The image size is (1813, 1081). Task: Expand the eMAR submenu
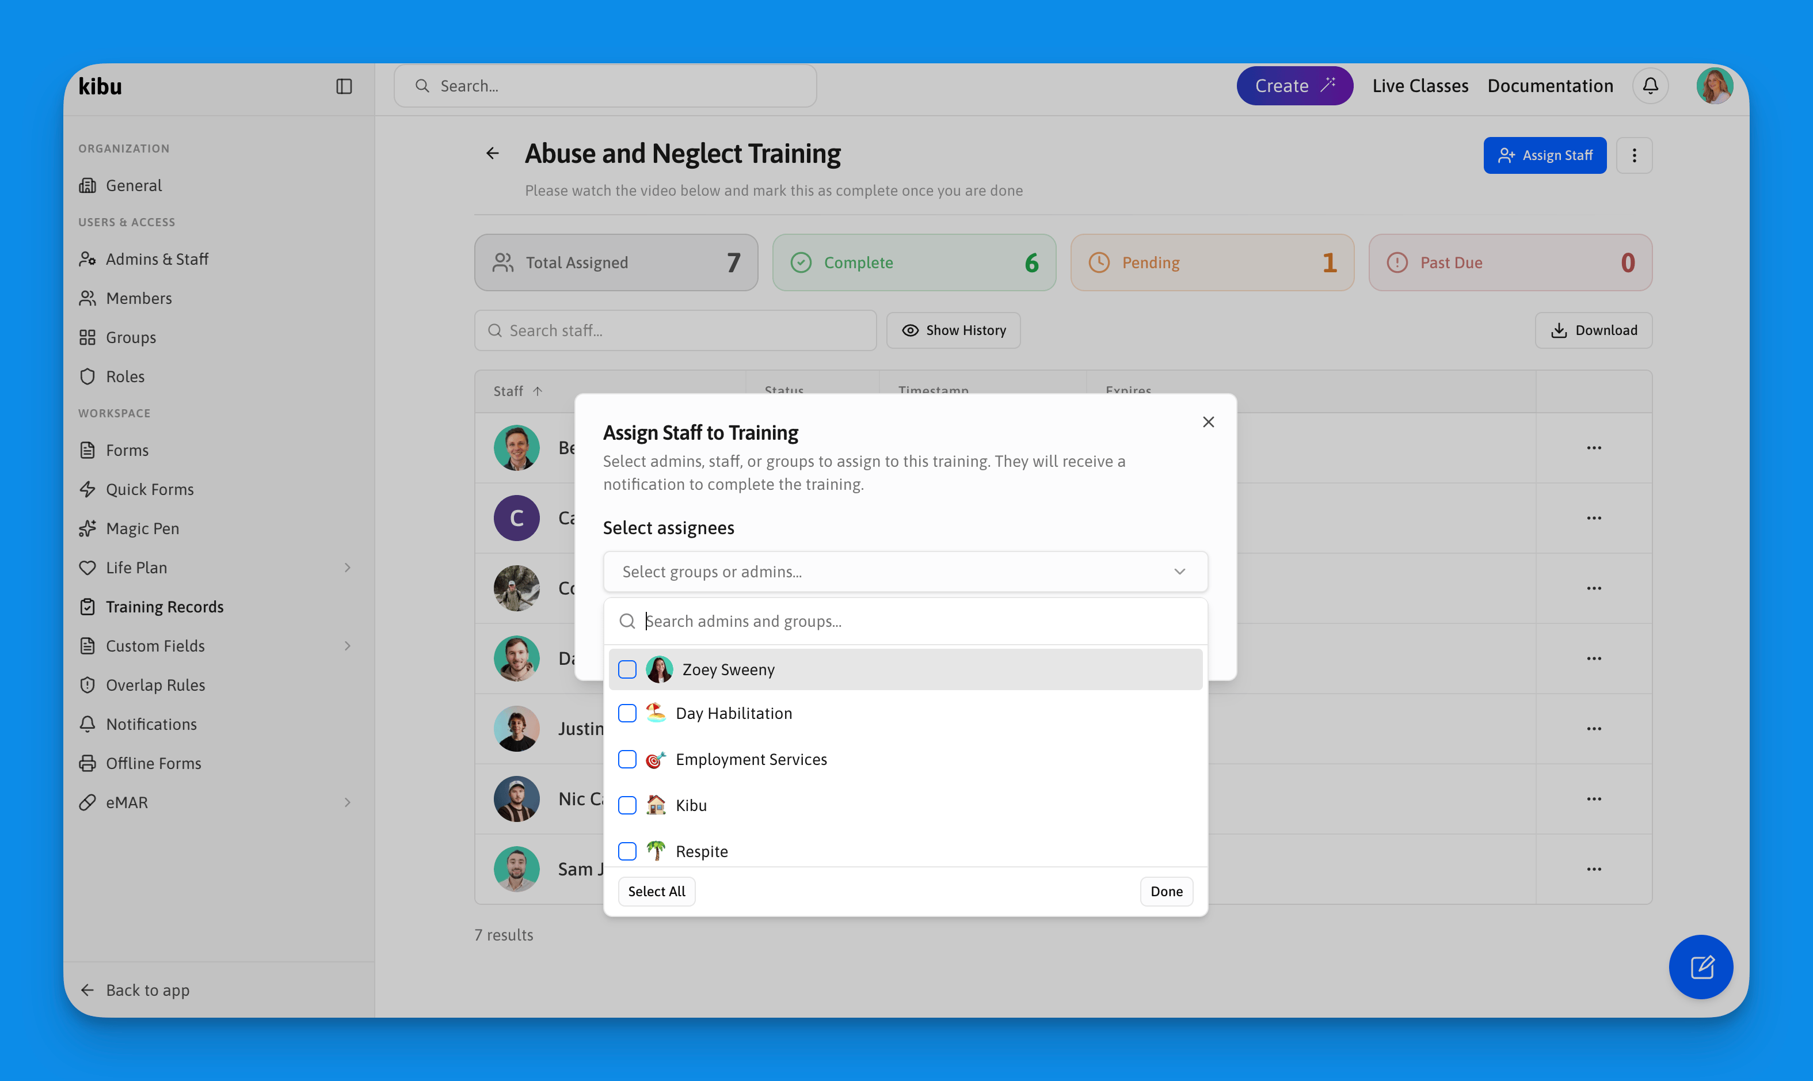point(348,802)
